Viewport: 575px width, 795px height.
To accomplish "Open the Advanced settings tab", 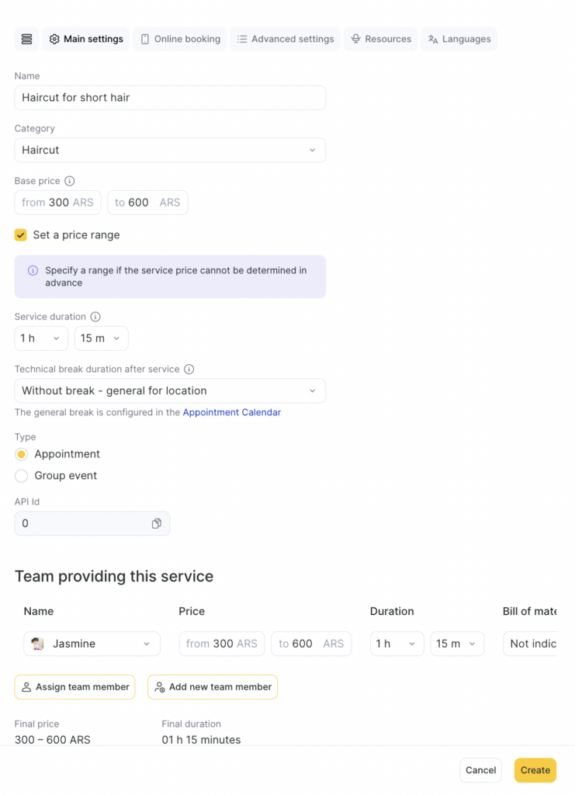I will pos(285,39).
